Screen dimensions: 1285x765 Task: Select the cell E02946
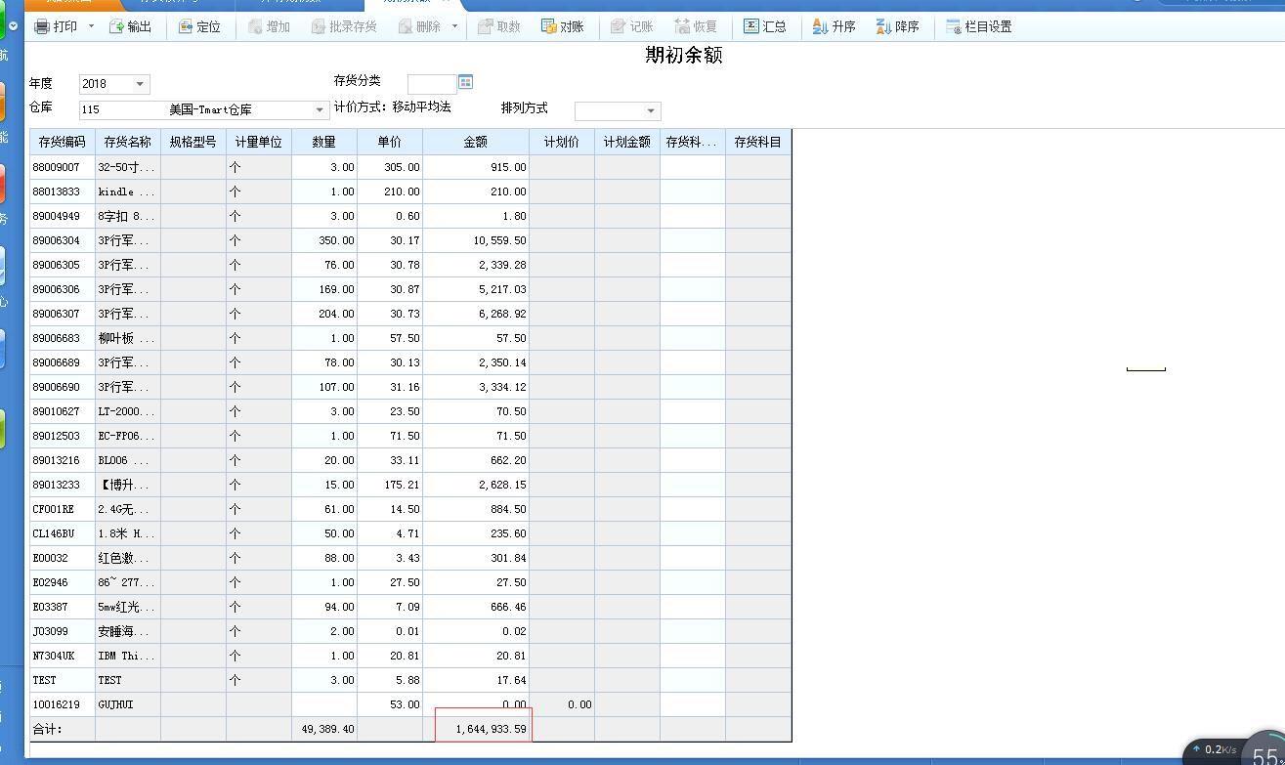pos(63,582)
